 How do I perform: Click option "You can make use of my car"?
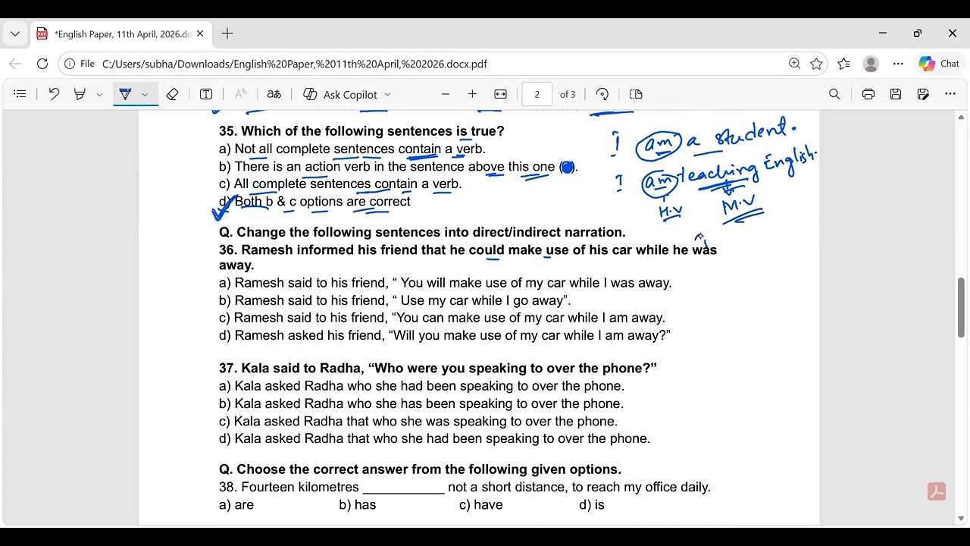pos(442,318)
